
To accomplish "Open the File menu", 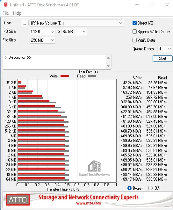I will coord(6,13).
